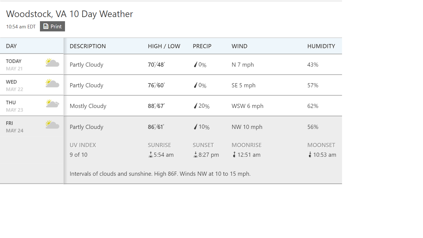Click the sunset icon beside 8:27 pm
Image resolution: width=423 pixels, height=238 pixels.
coord(196,155)
